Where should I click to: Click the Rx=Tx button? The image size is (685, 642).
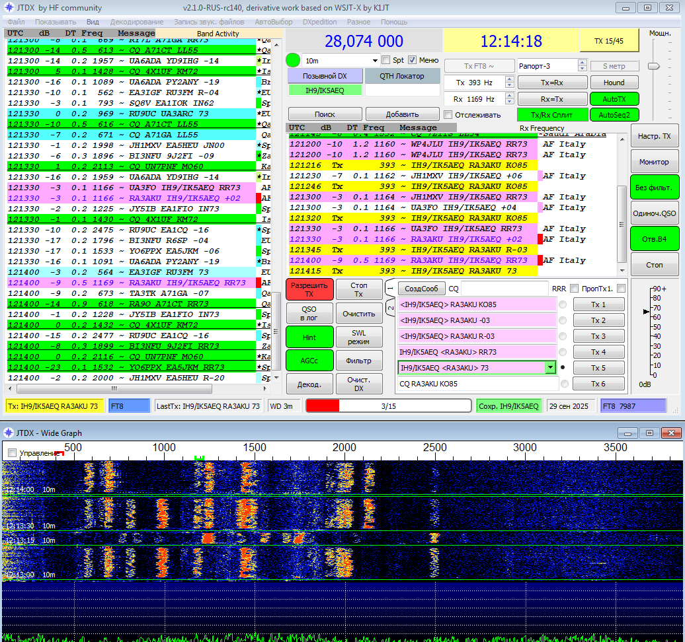click(552, 99)
